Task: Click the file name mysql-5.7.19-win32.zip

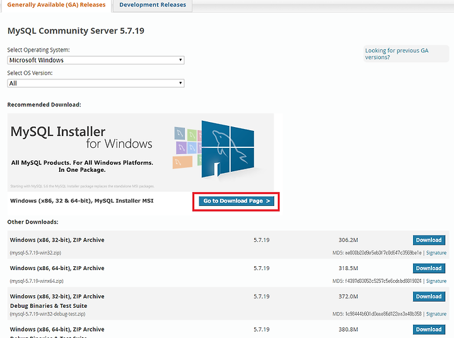Action: [x=35, y=252]
